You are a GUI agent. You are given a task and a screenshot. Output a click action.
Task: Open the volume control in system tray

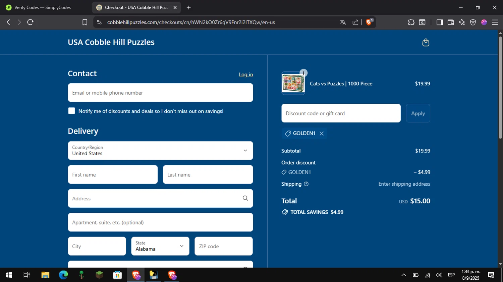pyautogui.click(x=439, y=275)
